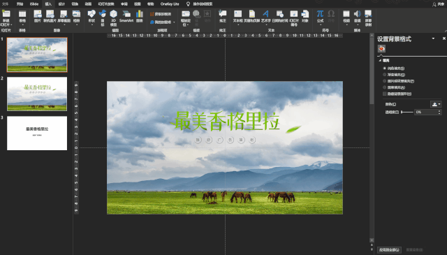This screenshot has width=447, height=255.
Task: Select slide 2 thumbnail
Action: (x=37, y=94)
